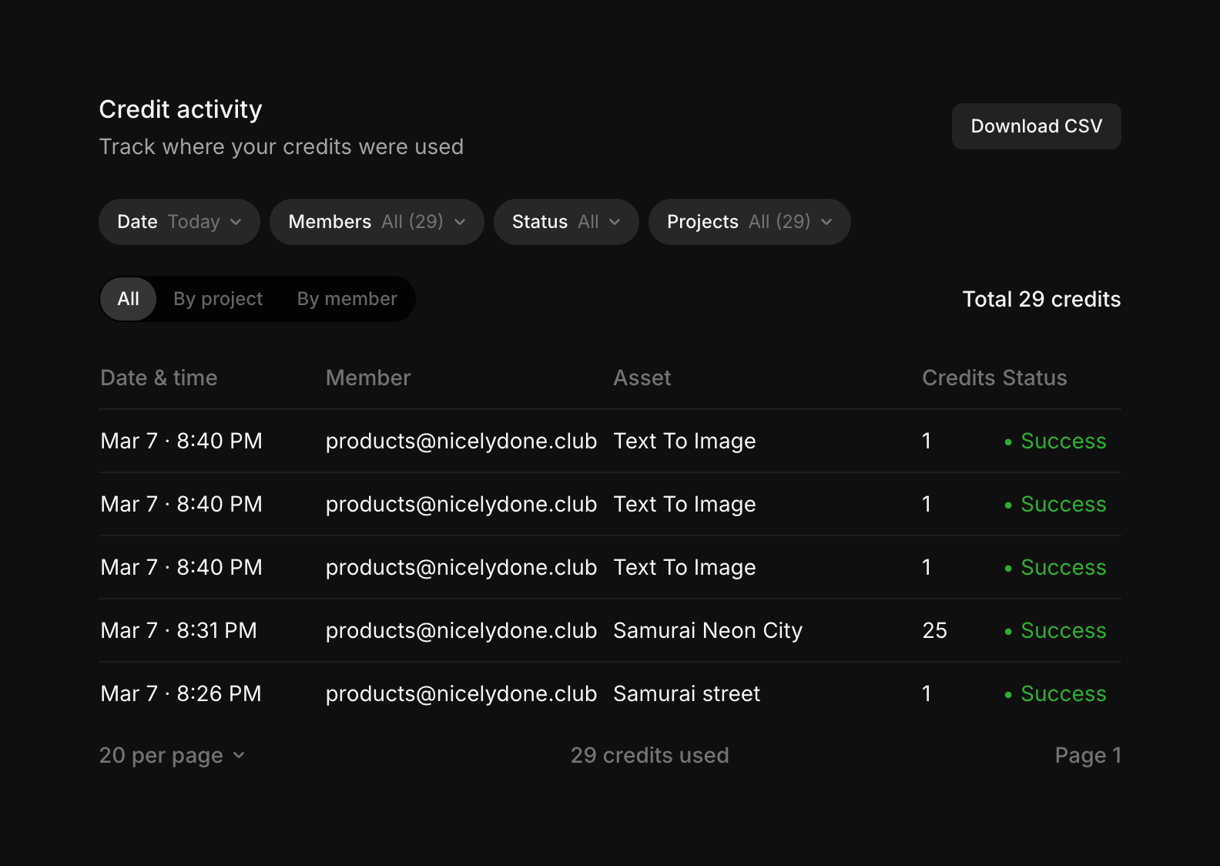Select the Samurai street asset entry
This screenshot has height=866, width=1220.
(686, 693)
